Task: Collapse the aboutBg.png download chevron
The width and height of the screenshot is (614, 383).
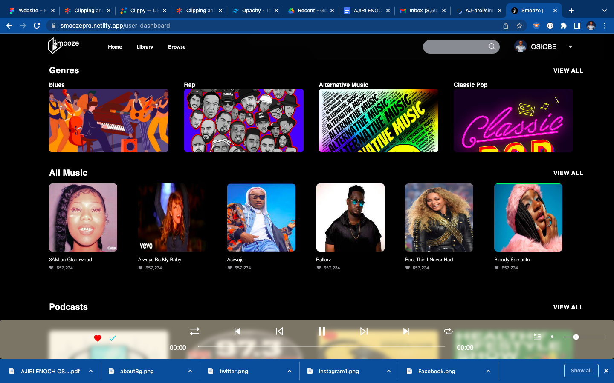Action: 190,371
